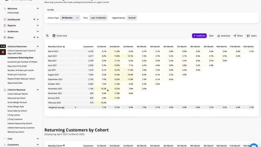261x147 pixels.
Task: Open Discounts by Cohort report
Action: [x=16, y=98]
